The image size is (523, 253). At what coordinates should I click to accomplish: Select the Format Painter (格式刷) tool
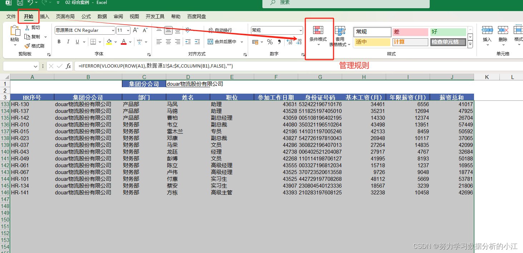[34, 46]
